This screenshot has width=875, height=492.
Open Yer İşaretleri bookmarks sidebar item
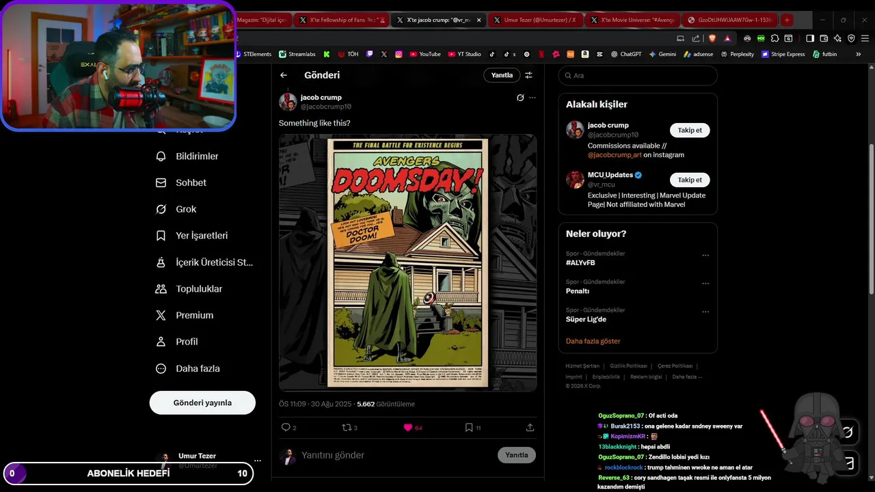click(191, 236)
